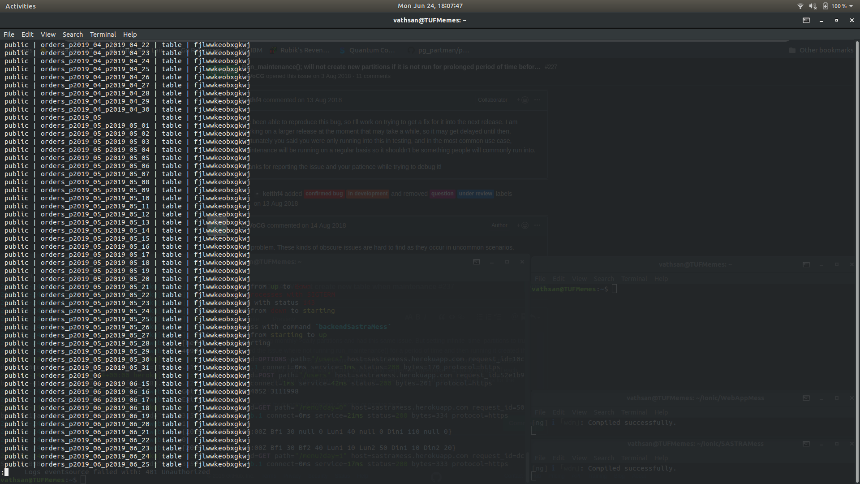Select the Quantum Co bookmark favicon
The height and width of the screenshot is (484, 860).
pos(341,50)
